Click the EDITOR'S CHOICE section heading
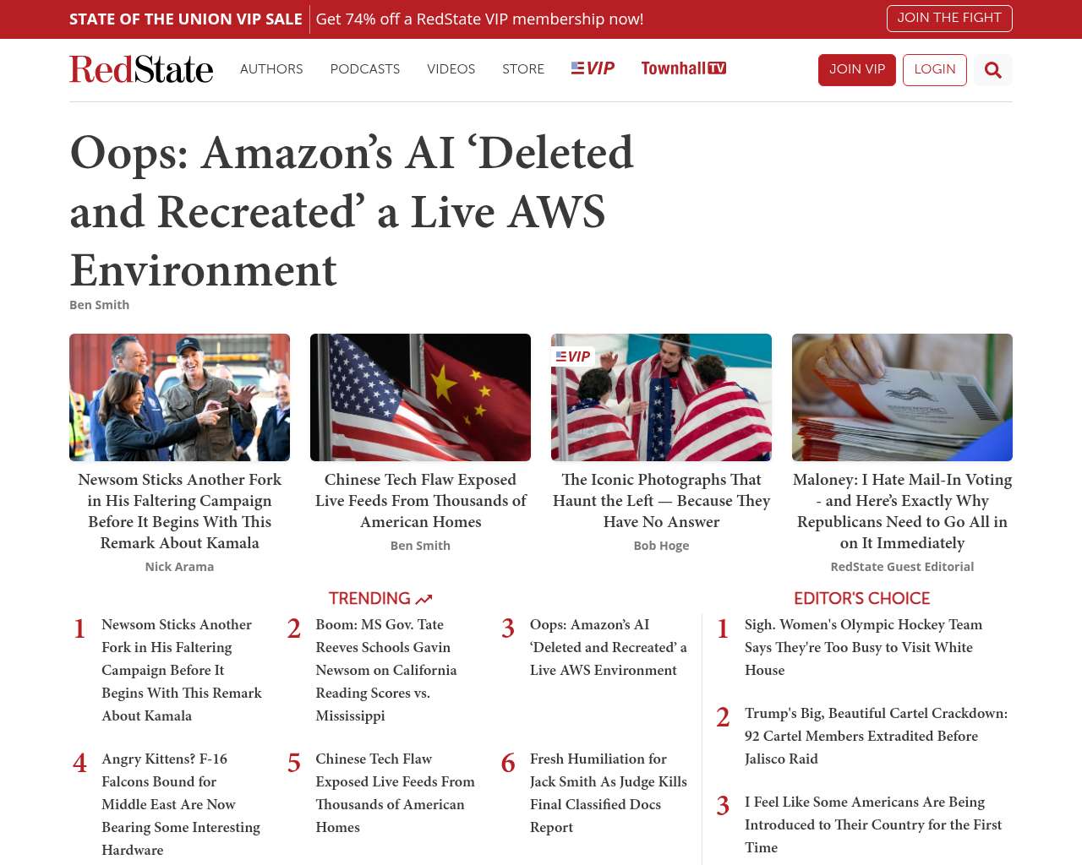The image size is (1082, 865). click(x=861, y=599)
